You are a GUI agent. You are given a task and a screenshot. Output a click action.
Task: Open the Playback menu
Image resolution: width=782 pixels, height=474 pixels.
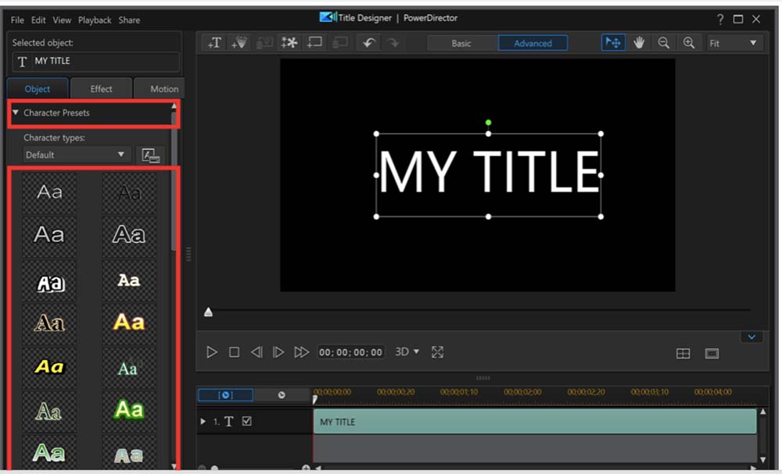(x=95, y=20)
